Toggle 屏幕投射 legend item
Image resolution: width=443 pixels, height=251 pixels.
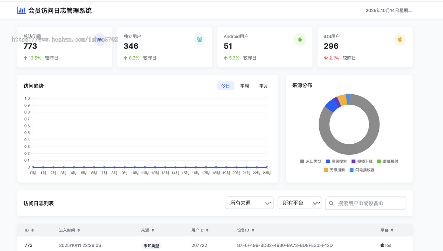[388, 161]
